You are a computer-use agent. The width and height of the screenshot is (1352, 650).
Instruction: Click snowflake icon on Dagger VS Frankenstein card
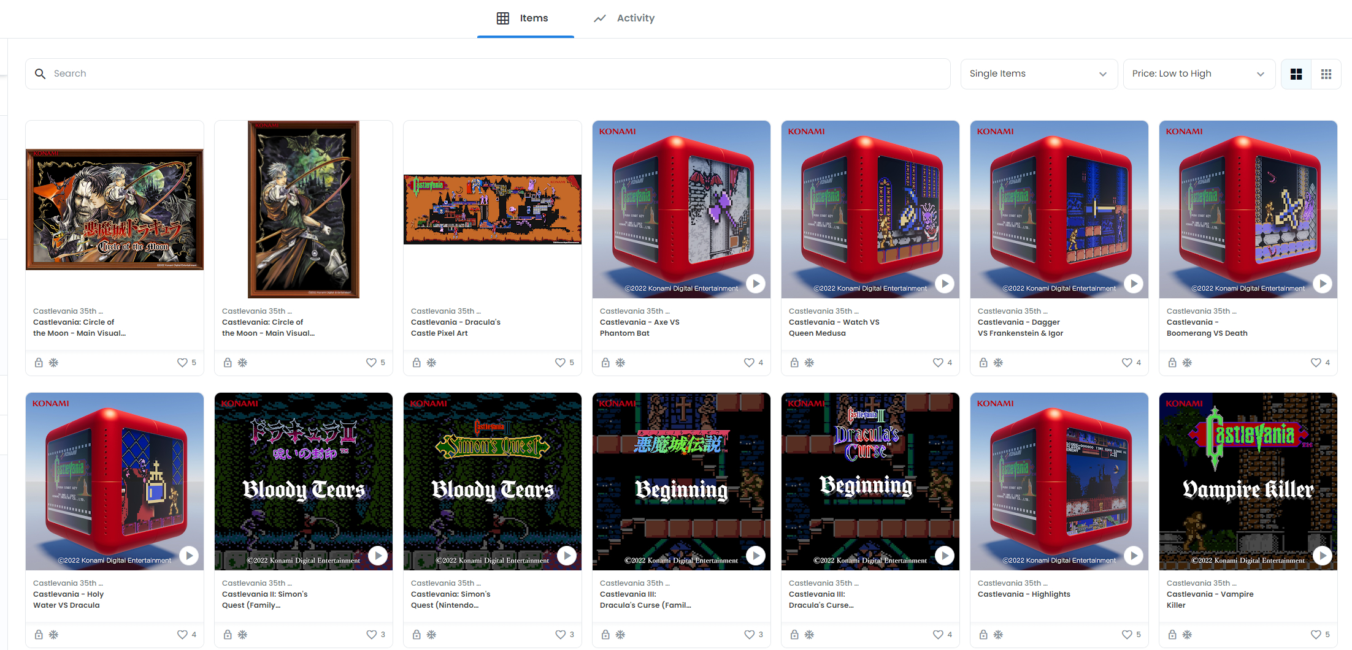(x=999, y=363)
